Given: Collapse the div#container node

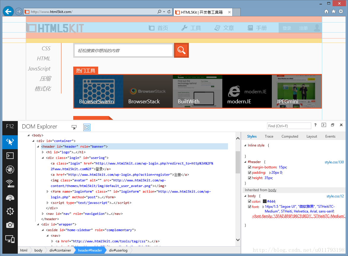Looking at the screenshot, I should (33, 141).
